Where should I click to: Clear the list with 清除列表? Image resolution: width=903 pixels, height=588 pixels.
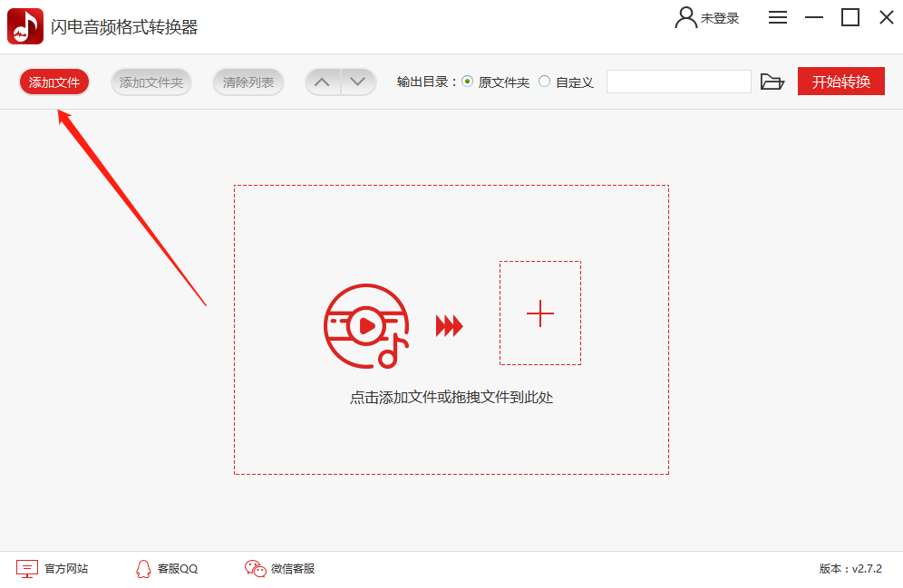click(248, 82)
